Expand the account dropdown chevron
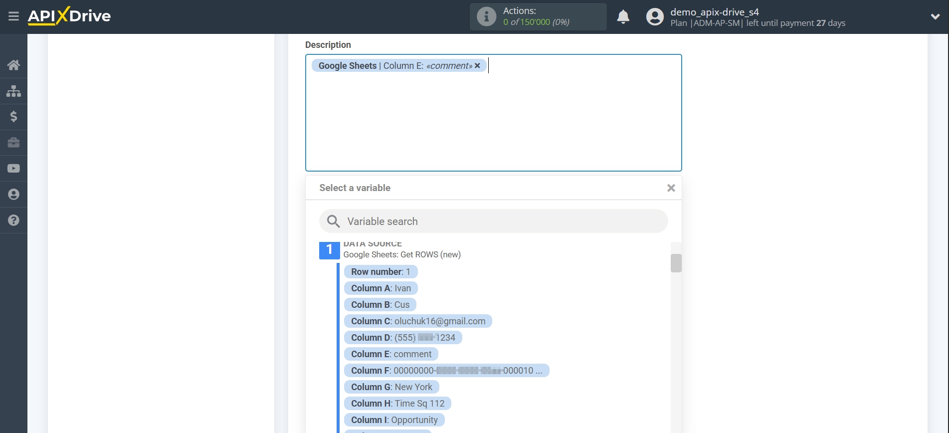 [x=935, y=16]
